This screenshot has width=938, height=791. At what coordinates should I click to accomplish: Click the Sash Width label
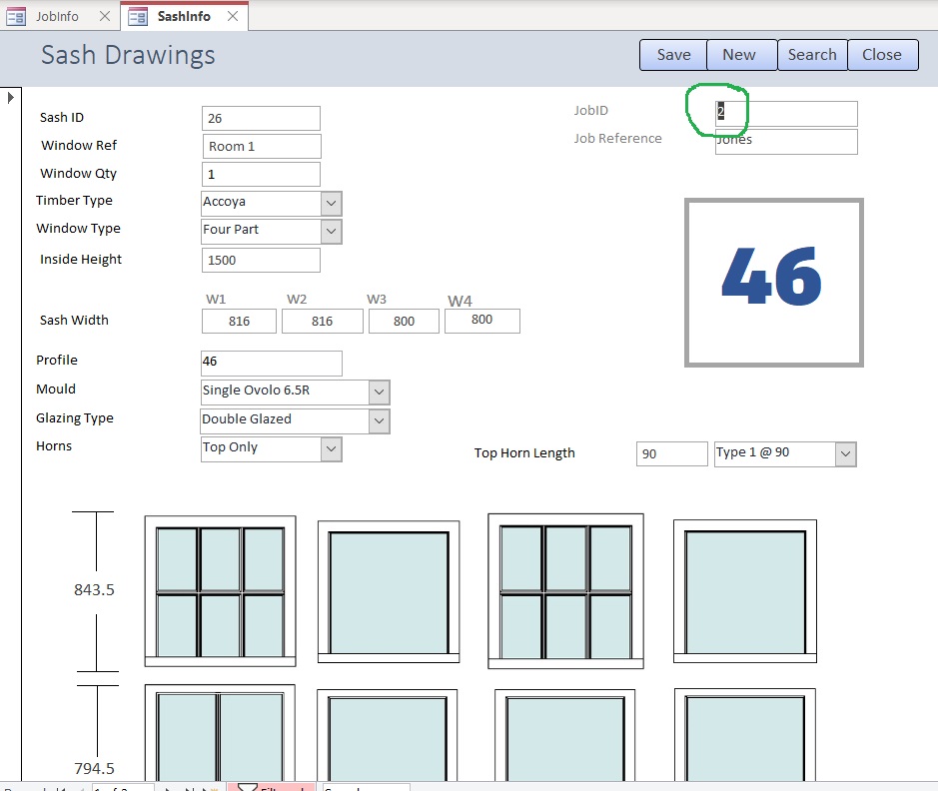74,320
